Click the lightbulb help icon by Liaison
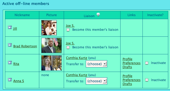The width and height of the screenshot is (170, 91). tap(98, 15)
